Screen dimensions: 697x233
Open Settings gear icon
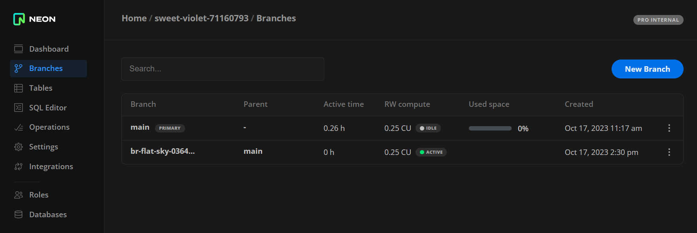click(x=19, y=147)
